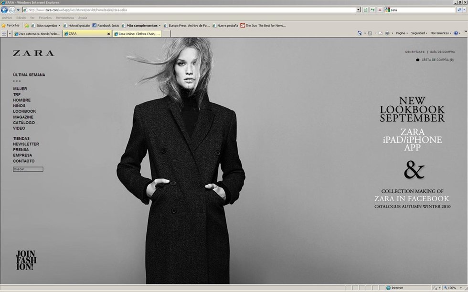
Task: Refresh the current webpage
Action: coord(372,10)
